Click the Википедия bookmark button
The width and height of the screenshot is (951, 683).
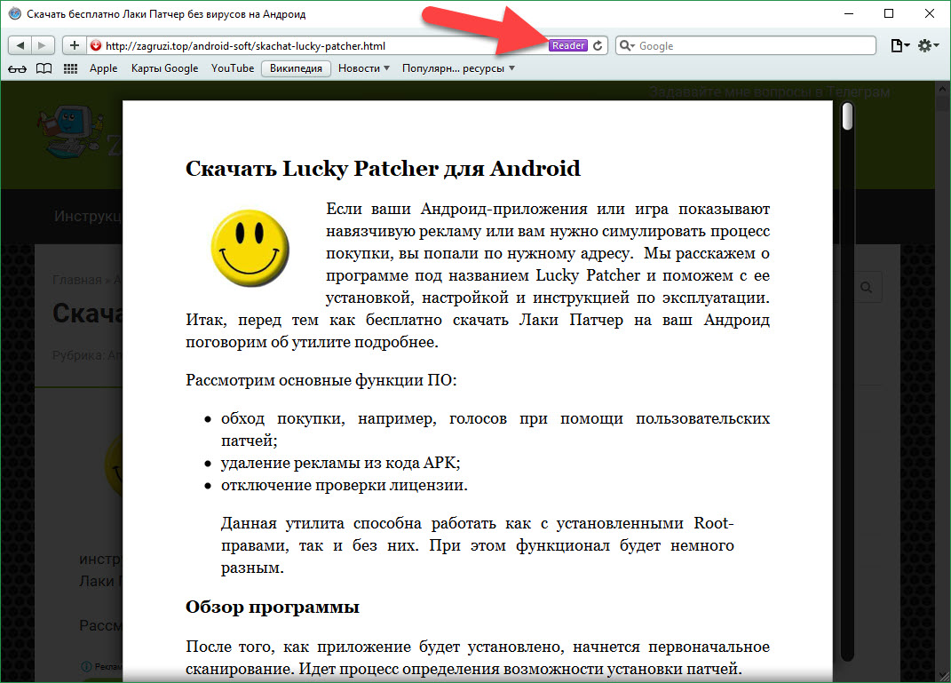pos(296,68)
